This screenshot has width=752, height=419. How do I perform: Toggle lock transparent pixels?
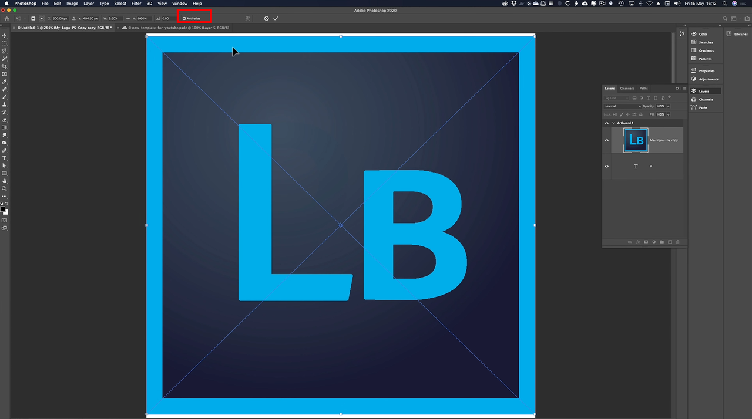click(615, 114)
